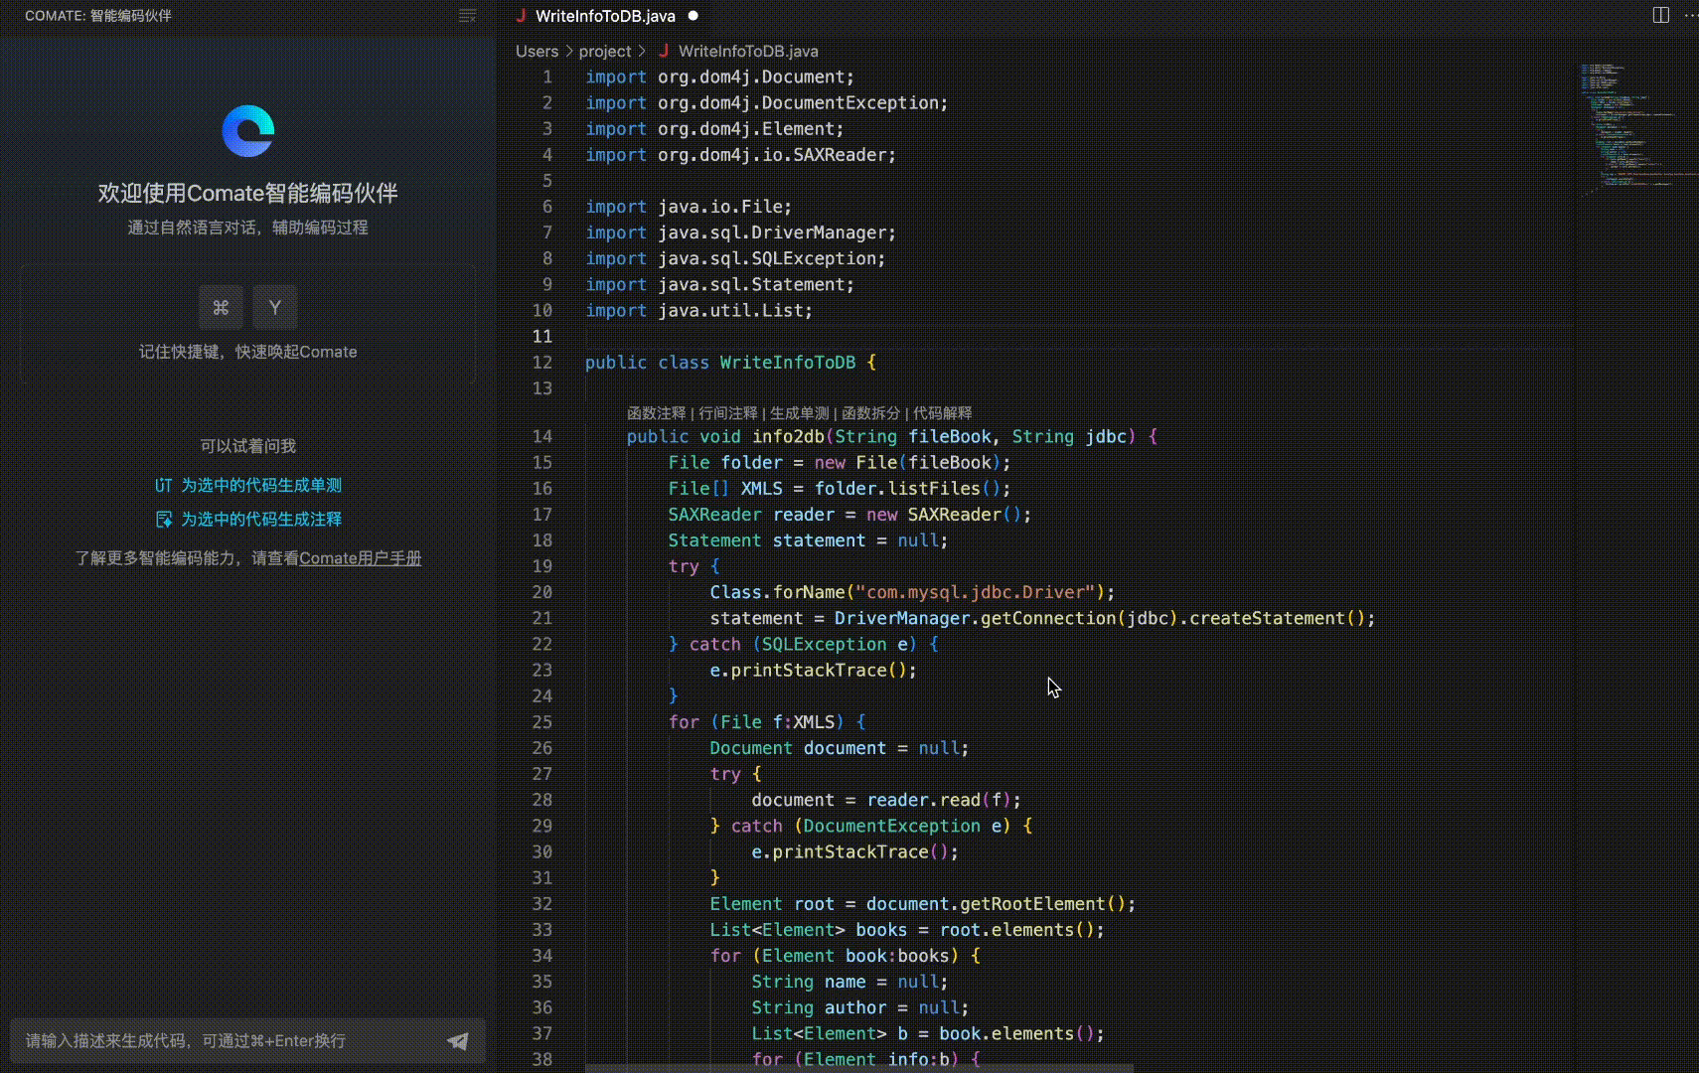1699x1073 pixels.
Task: Click the 生成单测 code lens action
Action: point(800,413)
